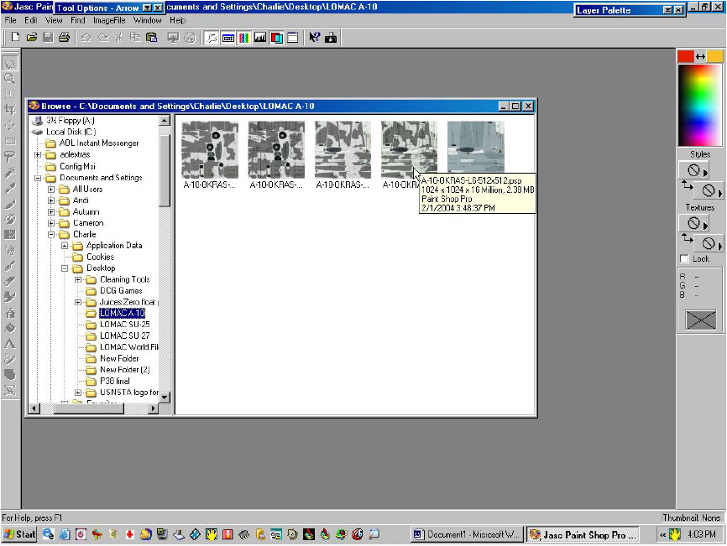Click the Start Capture camera icon
This screenshot has width=727, height=546.
pos(331,38)
